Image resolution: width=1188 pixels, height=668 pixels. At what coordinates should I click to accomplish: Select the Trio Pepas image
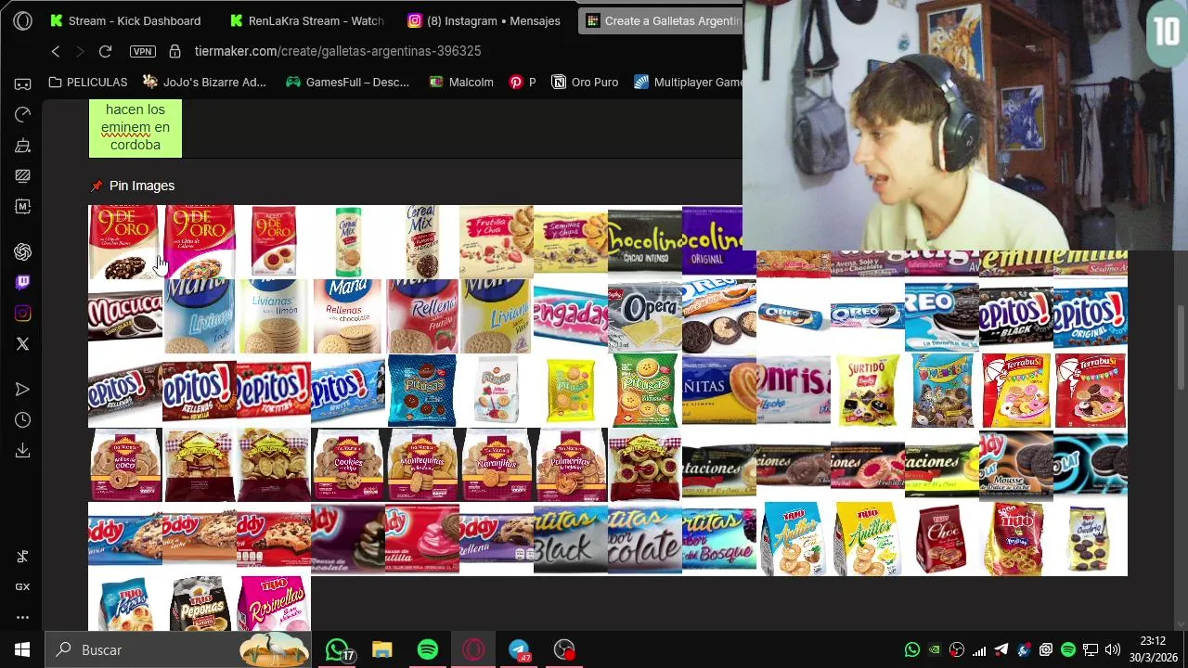125,604
